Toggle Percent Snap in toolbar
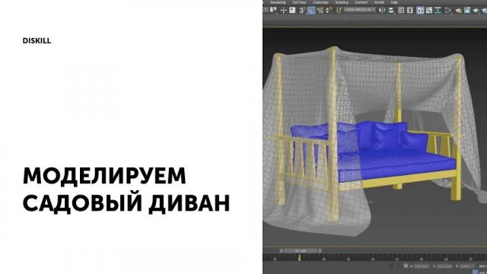The width and height of the screenshot is (487, 274). [x=320, y=10]
